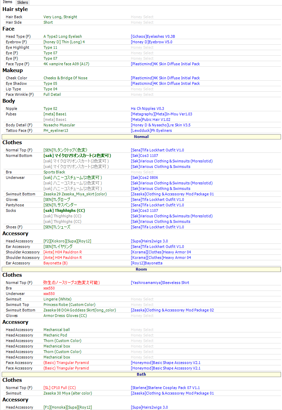Viewport: 282px width, 410px height.
Task: Click the 'Lingerie (White)' swimsuit entry
Action: [x=57, y=299]
